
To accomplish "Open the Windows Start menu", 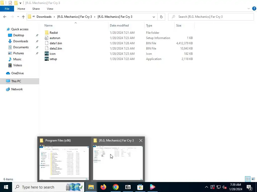I will (6, 187).
